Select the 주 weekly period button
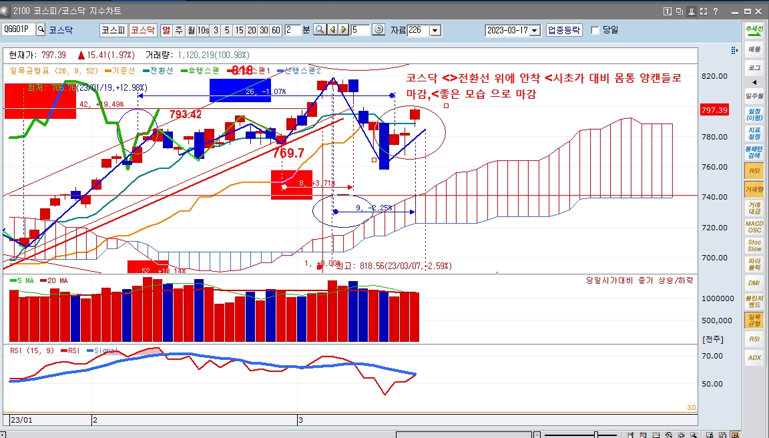Image resolution: width=769 pixels, height=438 pixels. pos(178,30)
